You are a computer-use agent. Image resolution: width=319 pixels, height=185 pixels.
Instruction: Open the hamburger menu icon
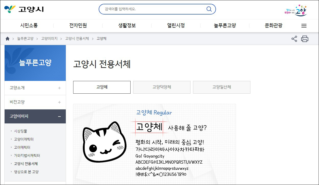pyautogui.click(x=304, y=25)
